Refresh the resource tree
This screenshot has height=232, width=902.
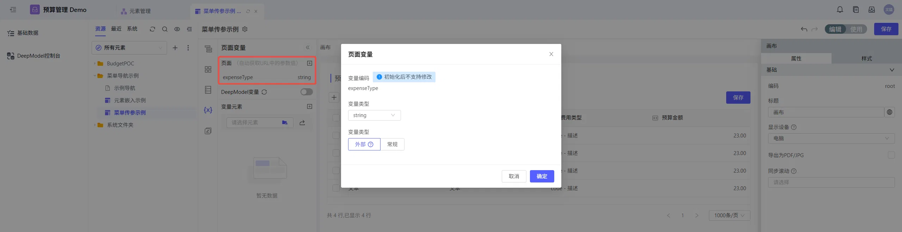pos(152,29)
